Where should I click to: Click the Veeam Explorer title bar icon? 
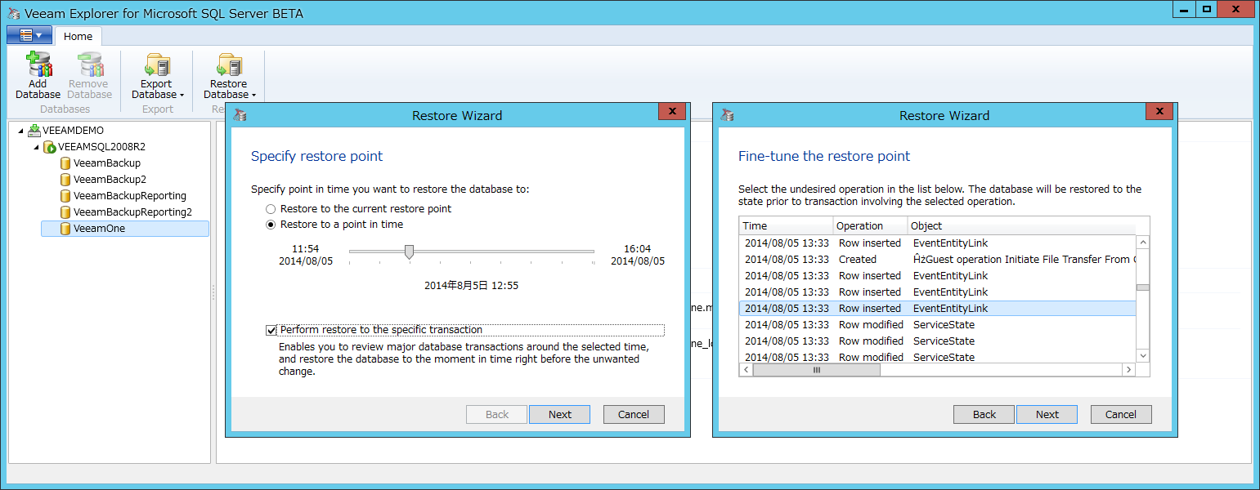click(13, 13)
